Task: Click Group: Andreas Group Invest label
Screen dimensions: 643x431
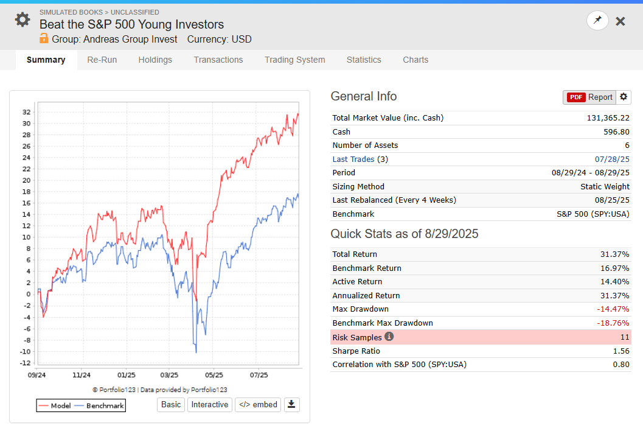Action: click(x=114, y=40)
